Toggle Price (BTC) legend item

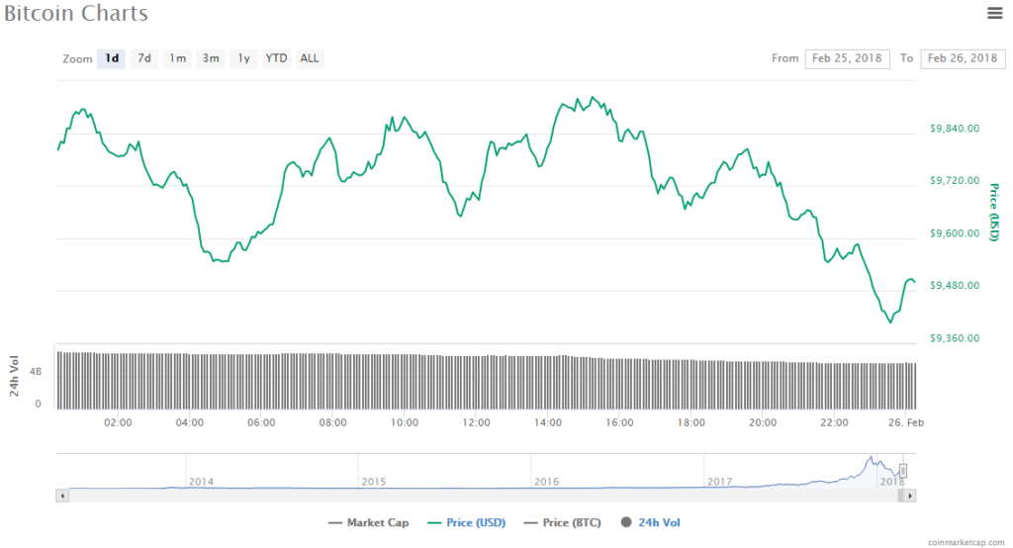(562, 522)
